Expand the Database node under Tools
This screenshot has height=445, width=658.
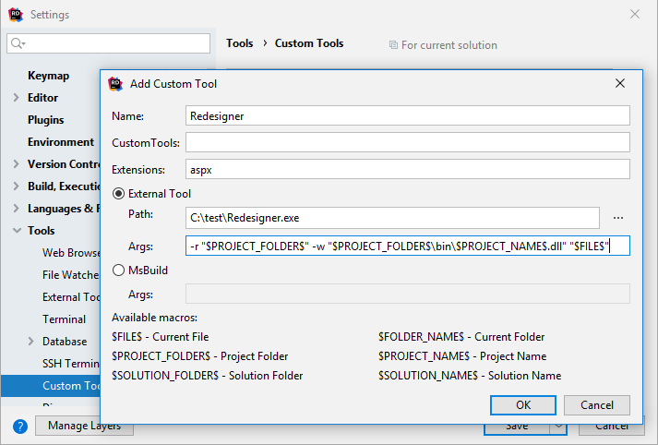31,342
